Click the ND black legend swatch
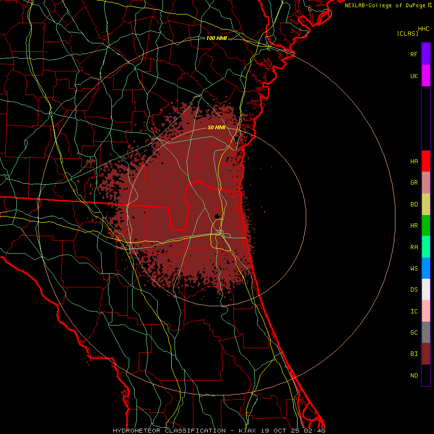 coord(426,375)
